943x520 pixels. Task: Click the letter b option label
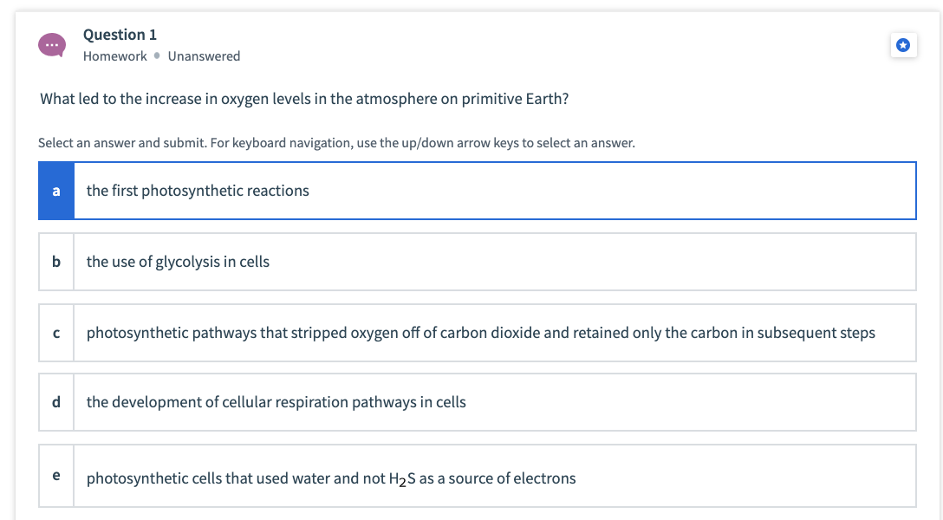[55, 262]
